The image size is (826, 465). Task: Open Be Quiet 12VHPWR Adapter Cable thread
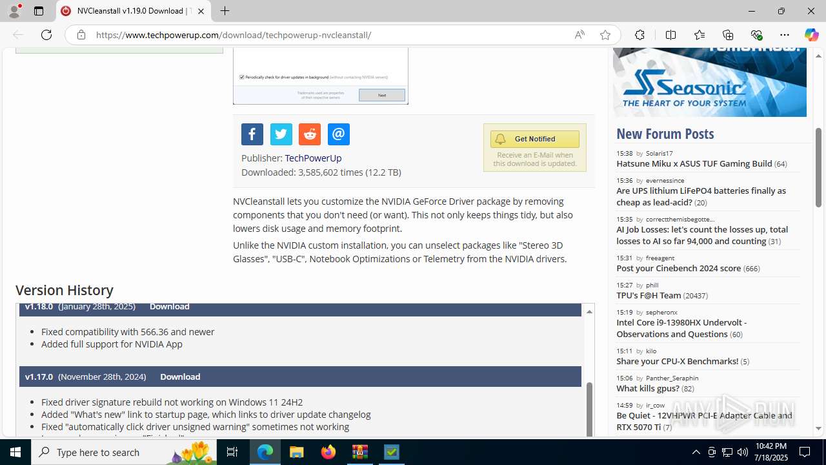[x=704, y=421]
